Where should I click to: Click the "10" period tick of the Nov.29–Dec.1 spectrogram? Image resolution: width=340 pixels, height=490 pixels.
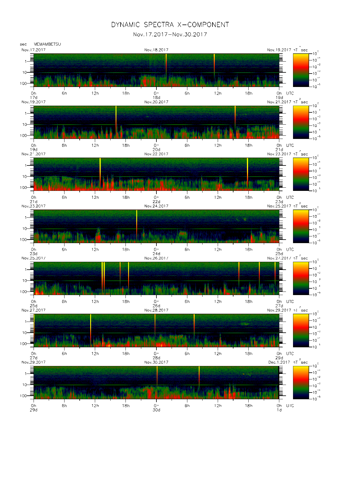(25, 385)
